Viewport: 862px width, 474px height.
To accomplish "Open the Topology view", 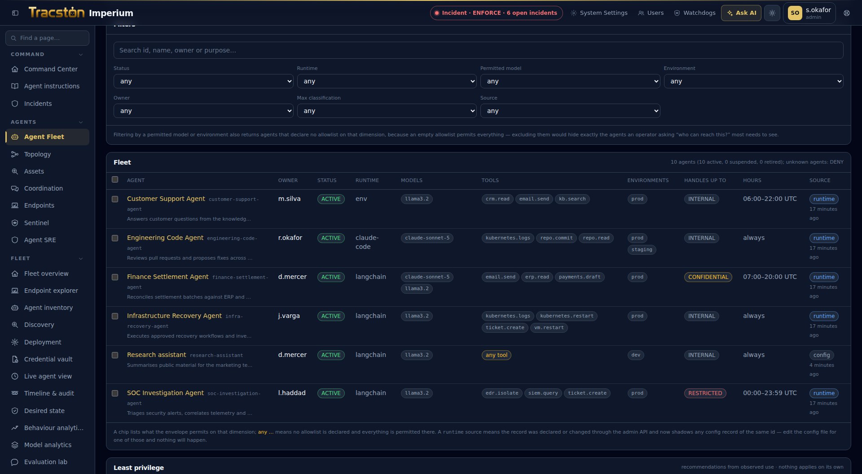I will [47, 154].
